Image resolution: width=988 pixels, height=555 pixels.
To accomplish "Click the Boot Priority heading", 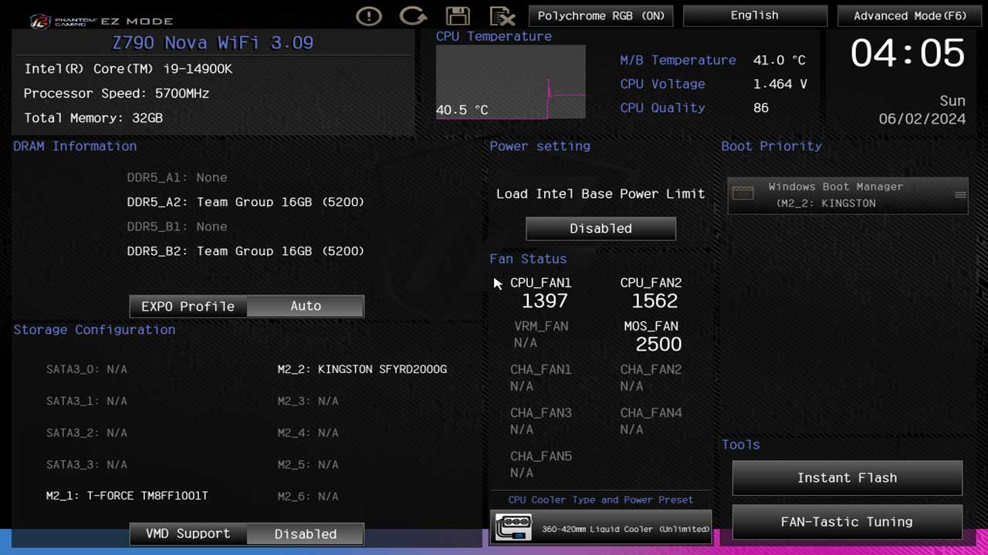I will (x=772, y=146).
